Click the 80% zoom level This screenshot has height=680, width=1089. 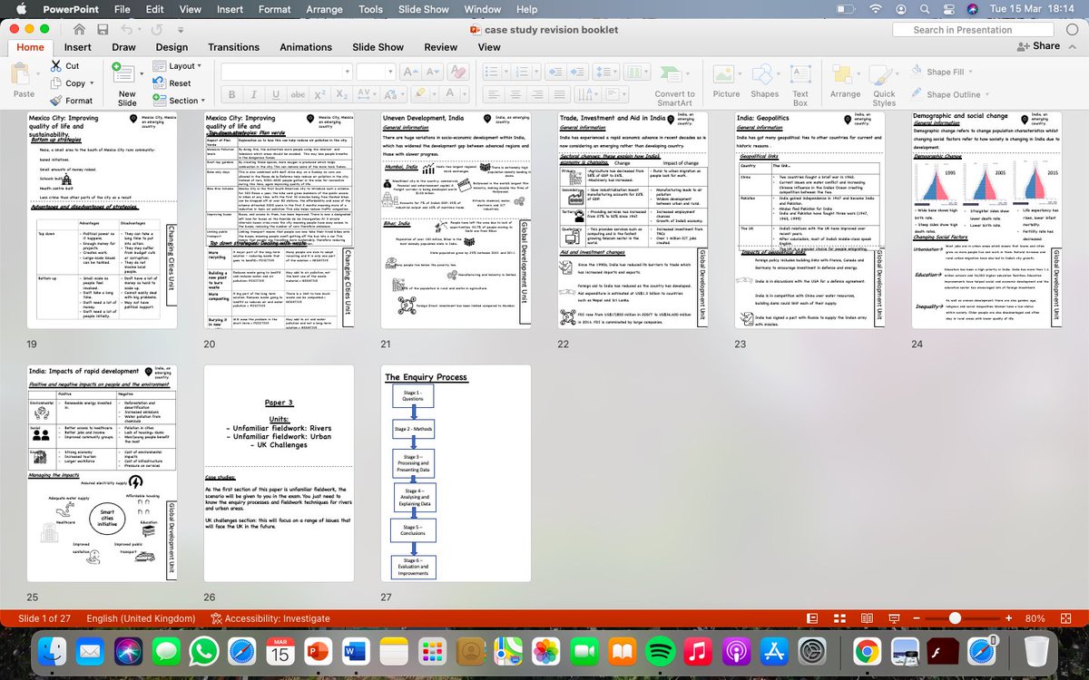[x=1035, y=618]
